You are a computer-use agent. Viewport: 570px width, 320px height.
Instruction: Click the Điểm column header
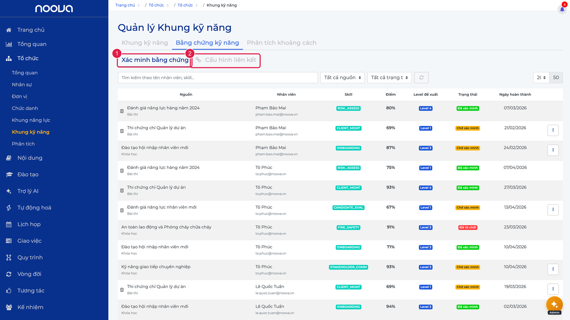coord(391,95)
